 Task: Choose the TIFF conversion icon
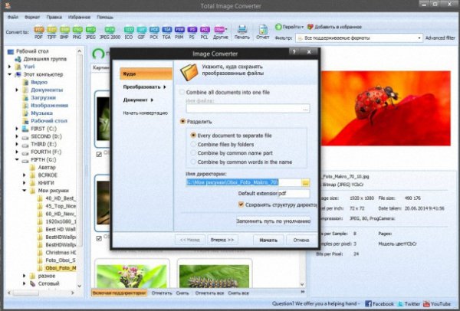pyautogui.click(x=51, y=32)
